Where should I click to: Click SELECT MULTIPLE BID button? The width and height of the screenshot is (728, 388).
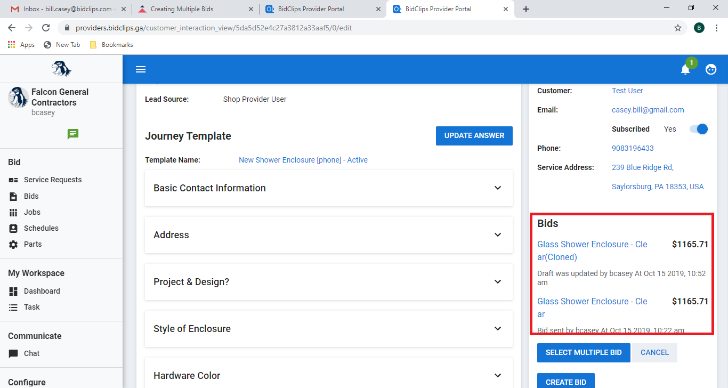click(584, 353)
